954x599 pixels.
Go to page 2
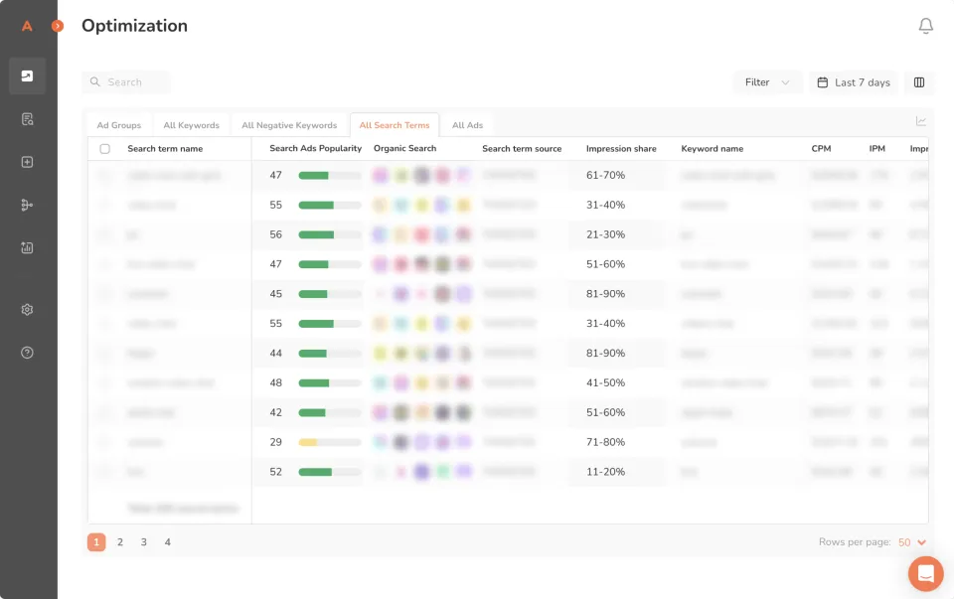[120, 541]
